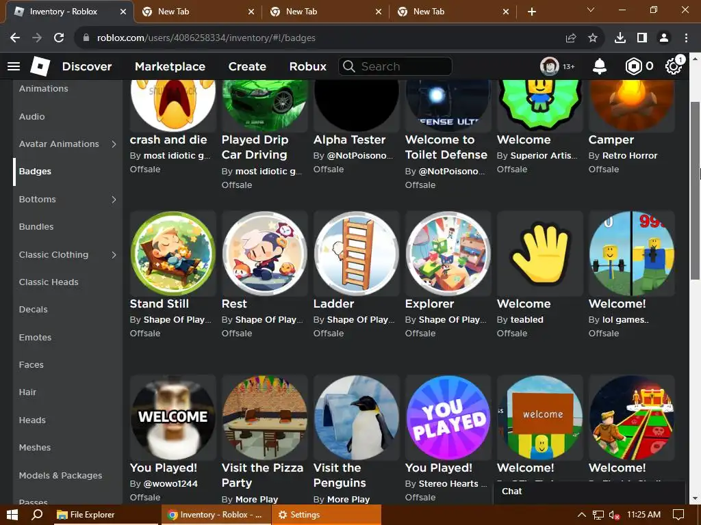Click the Roblox search field
This screenshot has width=701, height=525.
(x=395, y=66)
